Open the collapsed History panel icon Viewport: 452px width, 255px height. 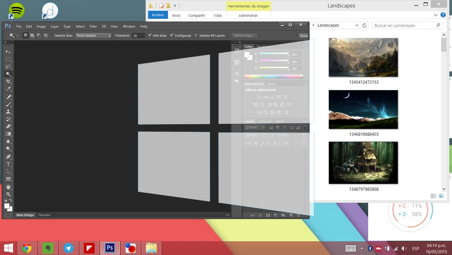237,50
